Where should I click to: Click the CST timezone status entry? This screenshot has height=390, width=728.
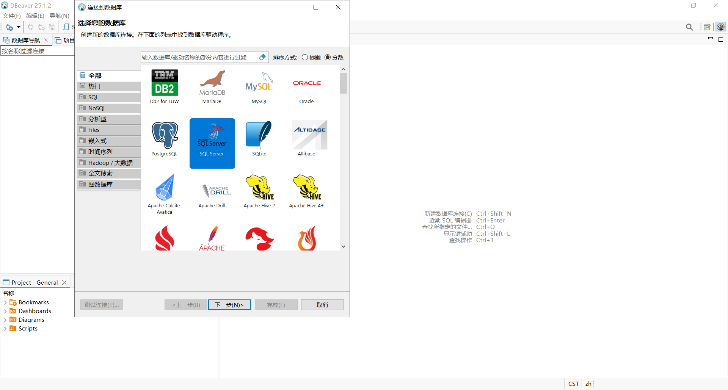(573, 384)
